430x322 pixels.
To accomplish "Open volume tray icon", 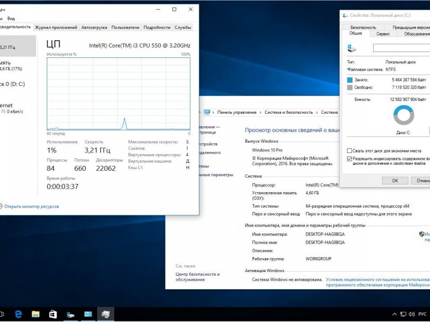I will click(x=412, y=314).
